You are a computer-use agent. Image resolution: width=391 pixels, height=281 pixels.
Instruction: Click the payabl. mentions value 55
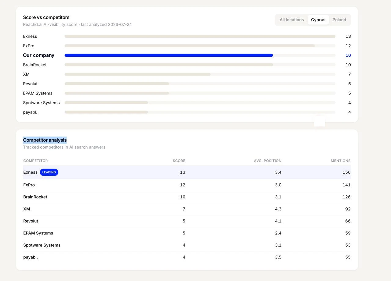pyautogui.click(x=348, y=257)
